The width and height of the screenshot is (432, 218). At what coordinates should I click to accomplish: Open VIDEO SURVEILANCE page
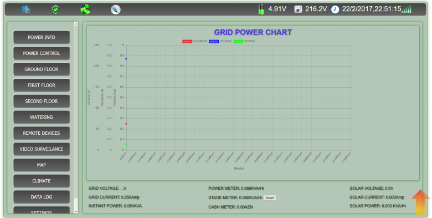point(42,149)
